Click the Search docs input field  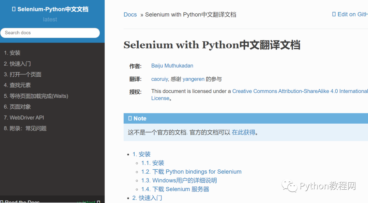click(50, 33)
